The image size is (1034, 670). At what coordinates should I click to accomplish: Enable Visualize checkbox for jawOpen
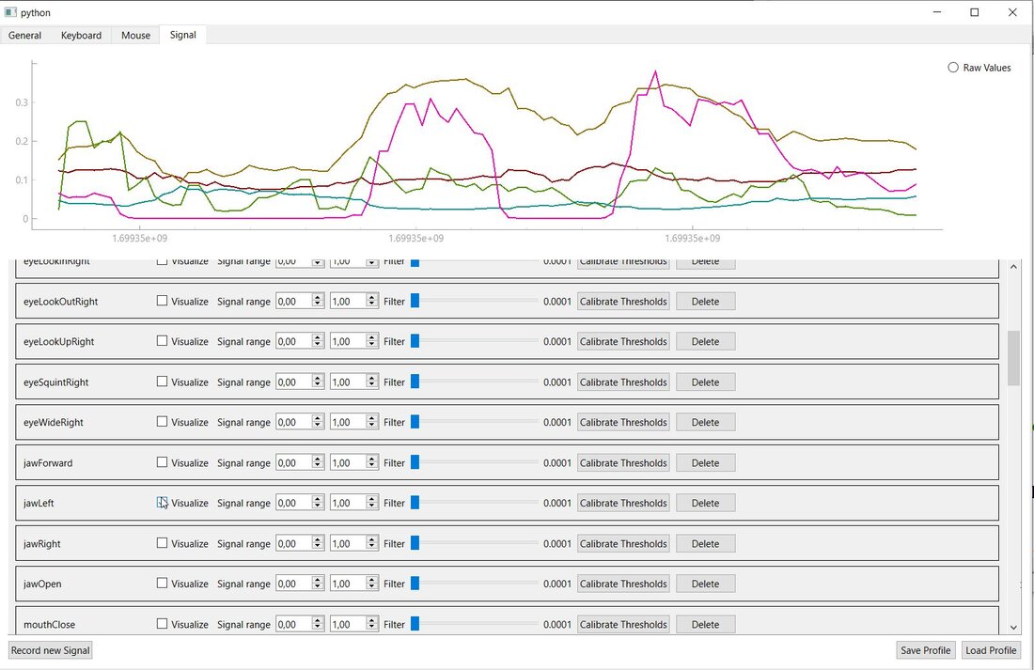[x=162, y=584]
